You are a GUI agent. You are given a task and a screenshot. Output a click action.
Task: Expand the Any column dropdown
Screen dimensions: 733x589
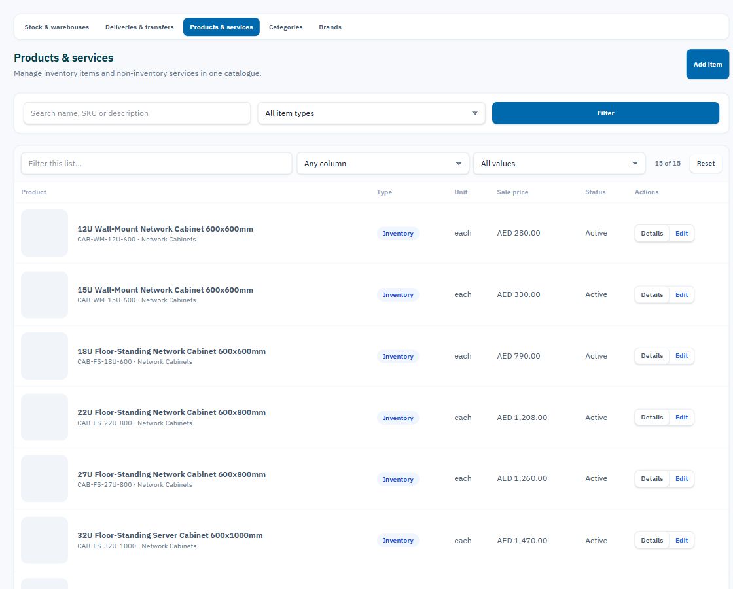tap(383, 164)
